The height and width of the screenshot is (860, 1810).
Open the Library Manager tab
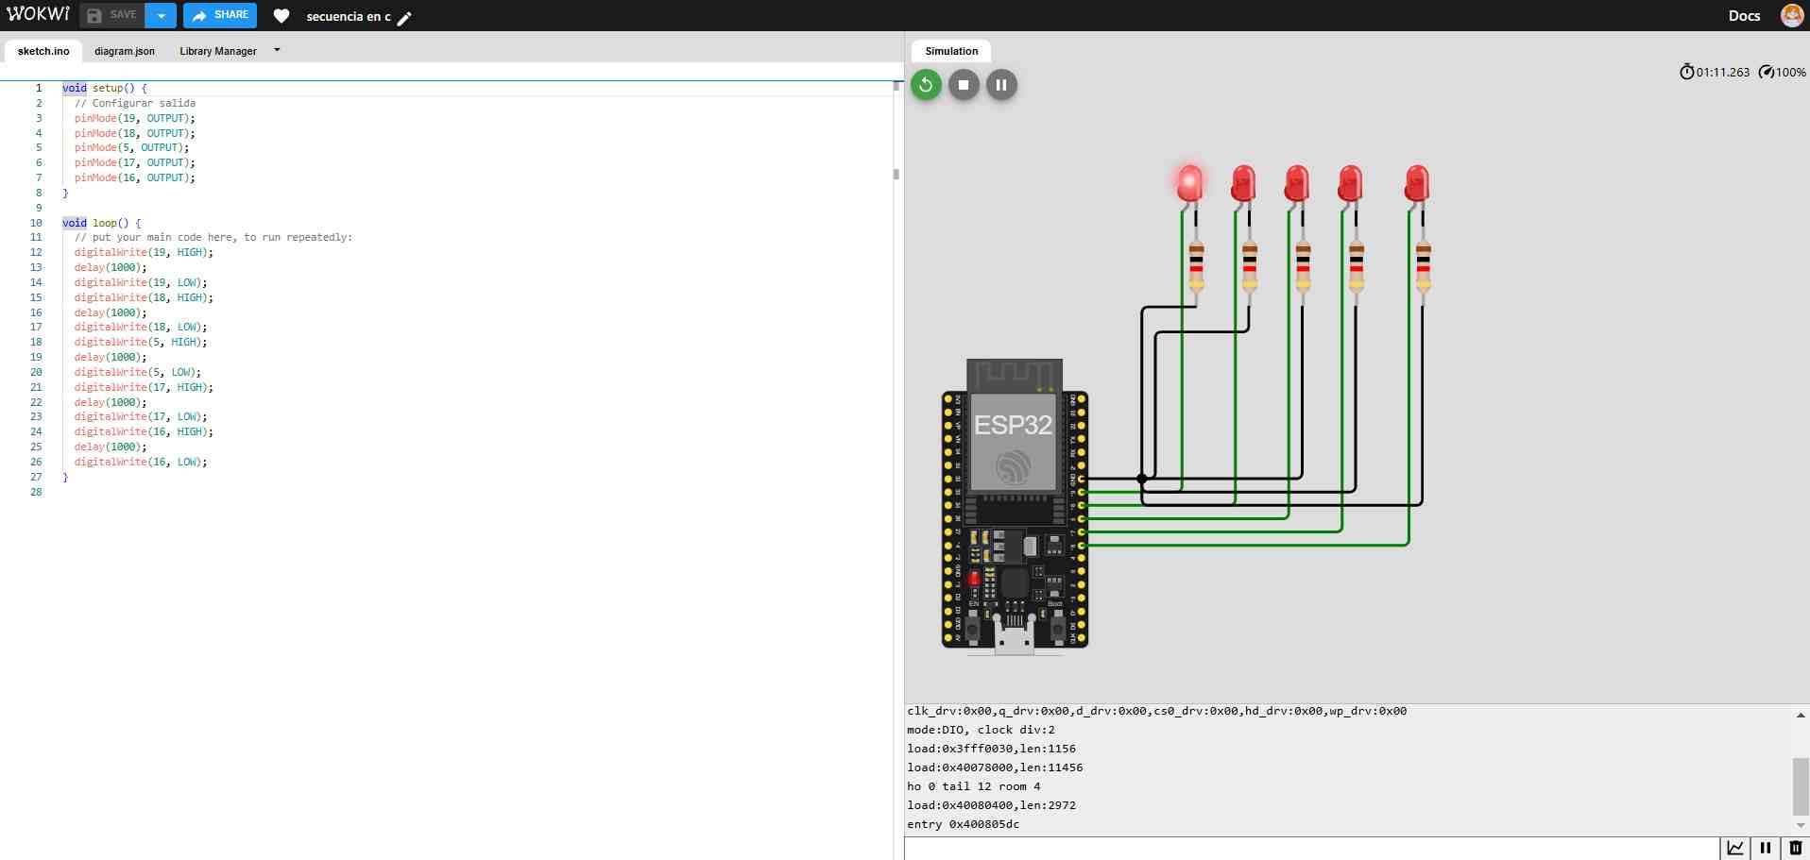[218, 51]
